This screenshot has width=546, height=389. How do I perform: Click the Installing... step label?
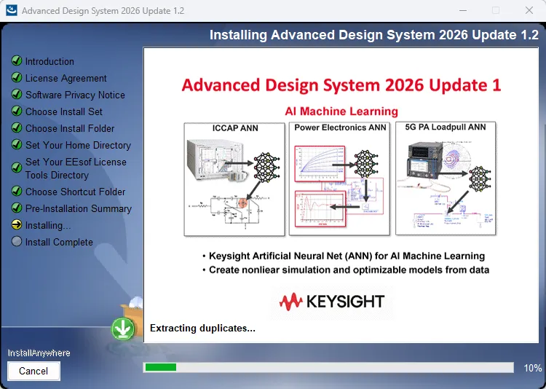coord(48,226)
